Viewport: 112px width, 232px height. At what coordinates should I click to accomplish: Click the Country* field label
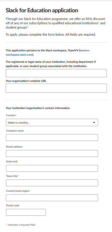11,115
